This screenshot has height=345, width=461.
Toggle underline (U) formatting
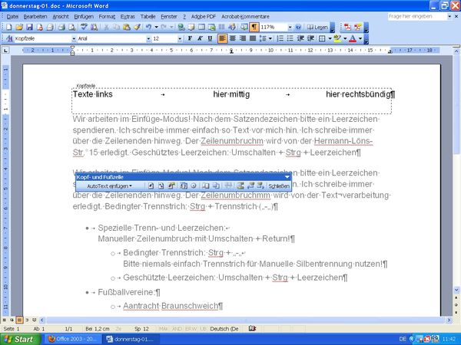pos(210,38)
